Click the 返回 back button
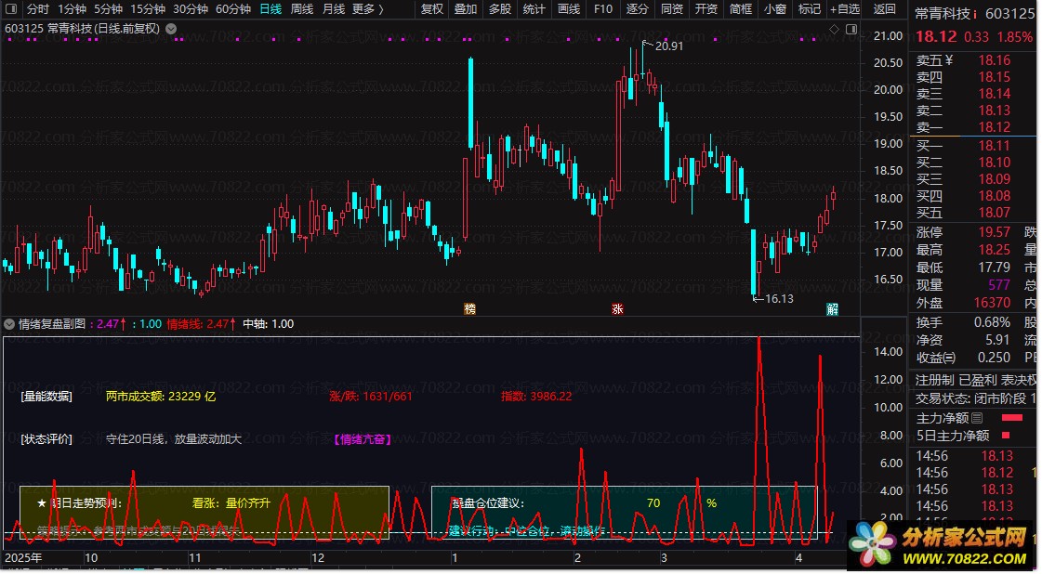This screenshot has height=574, width=1042. coord(884,8)
